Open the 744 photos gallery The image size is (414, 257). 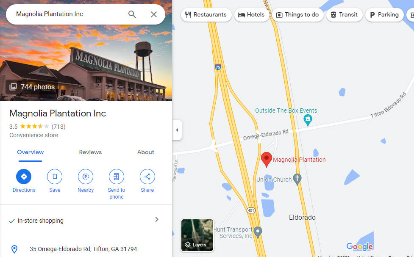click(32, 87)
